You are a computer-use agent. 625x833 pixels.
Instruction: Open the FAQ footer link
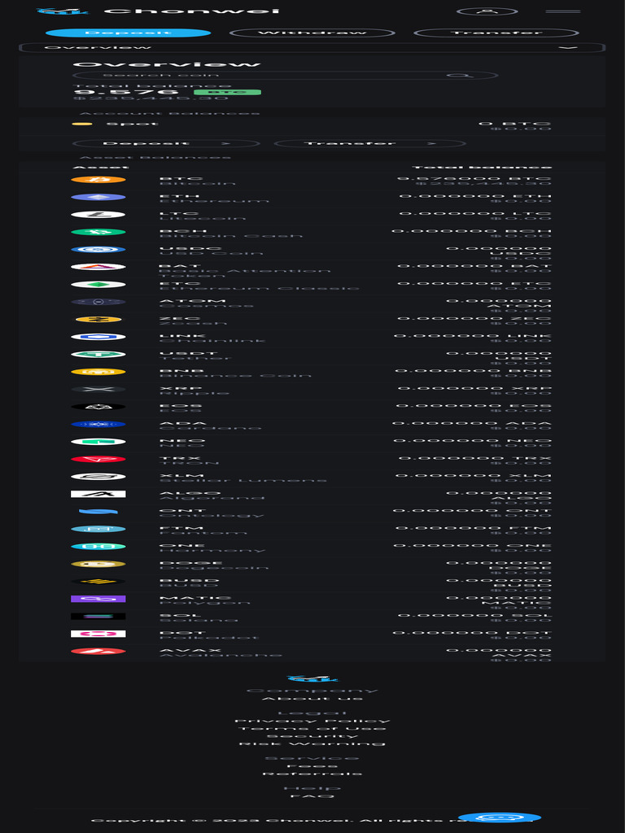click(x=312, y=796)
